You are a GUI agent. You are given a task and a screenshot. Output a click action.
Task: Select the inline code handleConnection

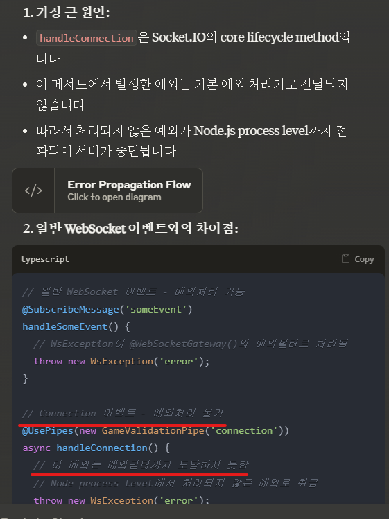87,38
